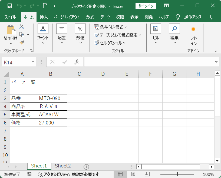Expand the Copy options arrow
Screen dimensions: 221x178
click(x=28, y=35)
